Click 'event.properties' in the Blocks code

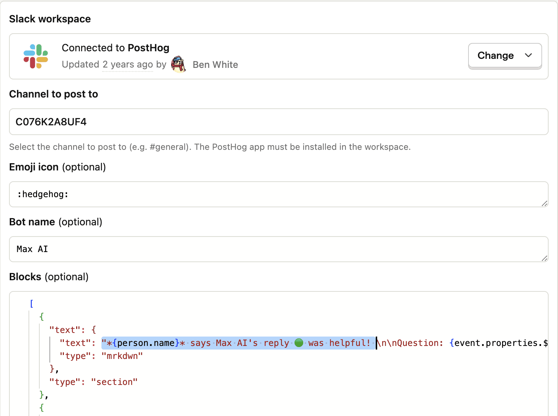coord(496,343)
